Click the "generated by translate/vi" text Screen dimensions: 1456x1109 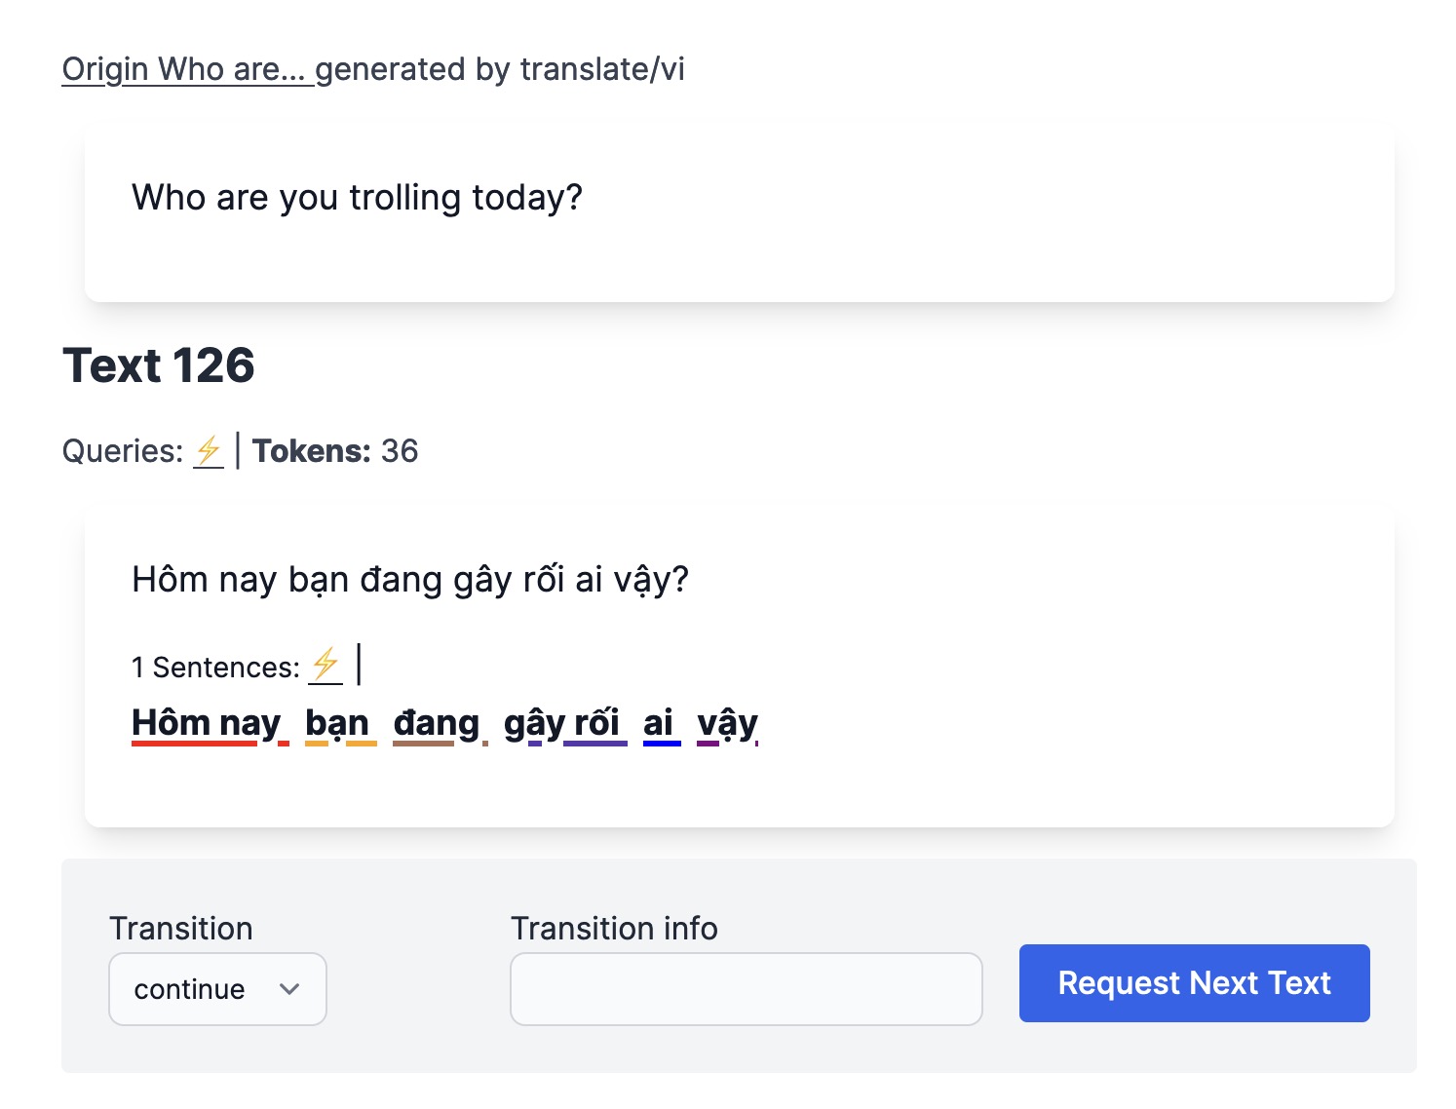pos(500,69)
